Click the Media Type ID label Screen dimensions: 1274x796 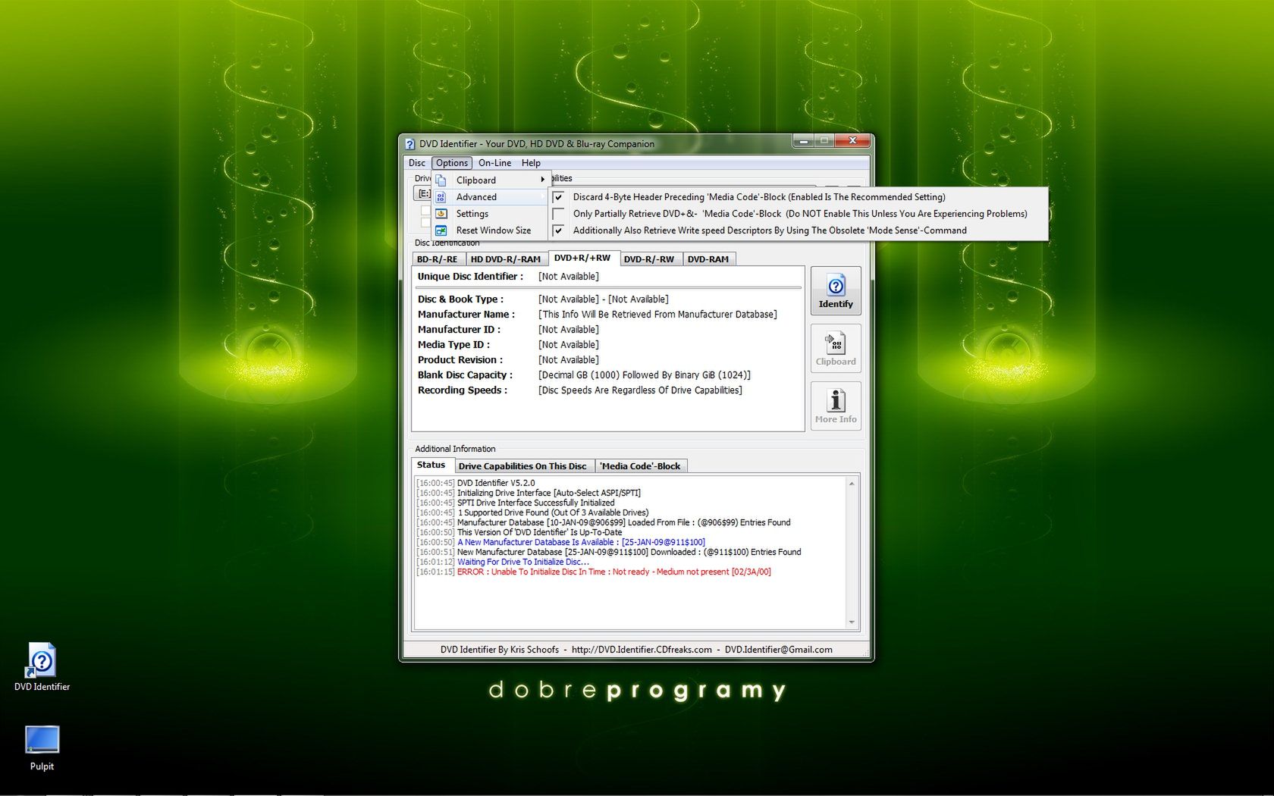(453, 345)
